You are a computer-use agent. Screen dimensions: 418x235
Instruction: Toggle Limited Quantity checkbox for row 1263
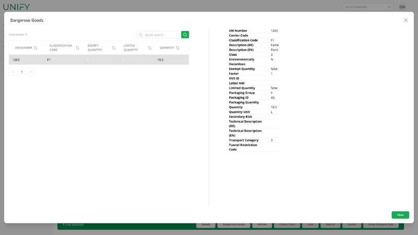pos(123,60)
